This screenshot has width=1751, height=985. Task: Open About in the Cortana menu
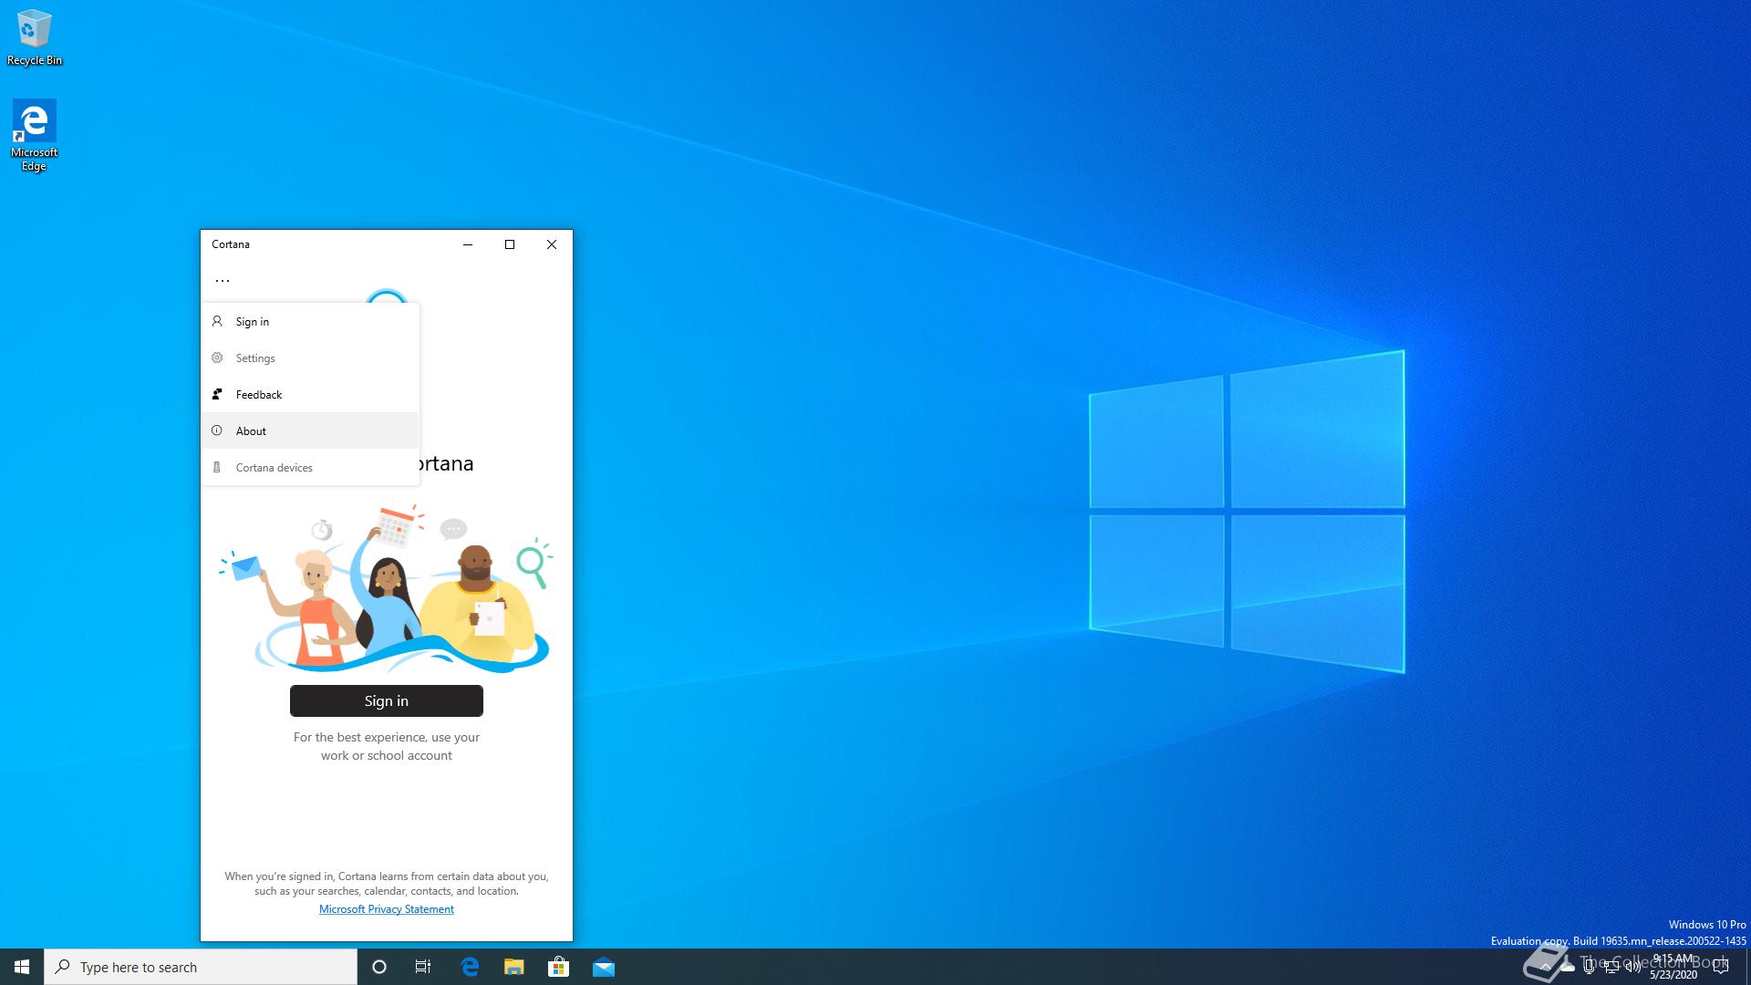310,430
